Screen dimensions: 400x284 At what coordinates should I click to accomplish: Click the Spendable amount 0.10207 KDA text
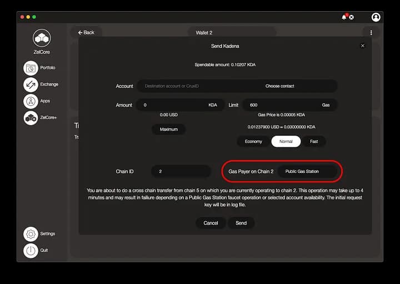coord(225,64)
